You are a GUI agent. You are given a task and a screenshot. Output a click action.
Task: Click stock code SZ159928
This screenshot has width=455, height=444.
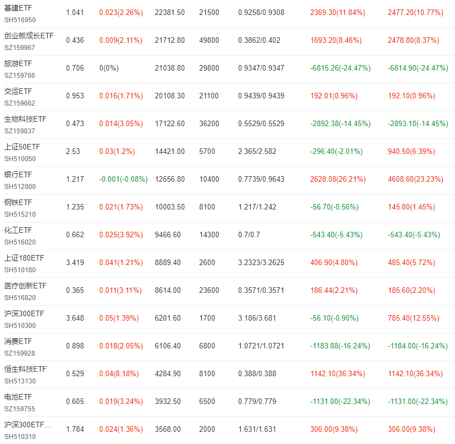[x=19, y=353]
